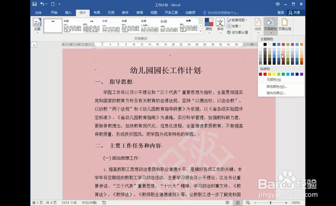Viewport: 336px width, 206px height.
Task: Click the 登录 sign-in link
Action: click(281, 13)
